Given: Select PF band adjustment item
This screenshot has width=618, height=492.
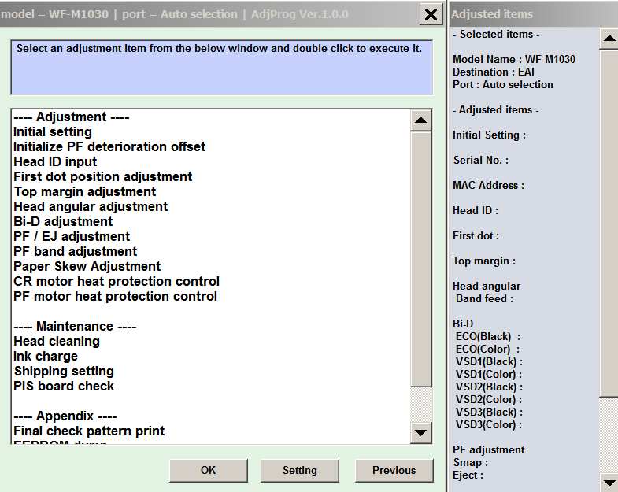Looking at the screenshot, I should pos(75,252).
